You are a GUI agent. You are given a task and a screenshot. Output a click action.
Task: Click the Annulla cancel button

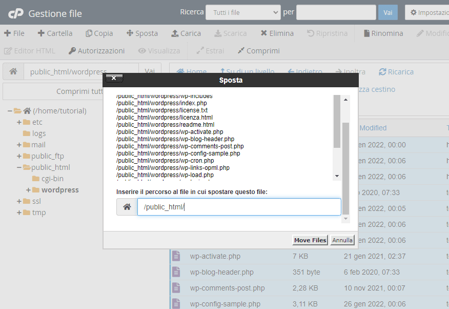[342, 240]
